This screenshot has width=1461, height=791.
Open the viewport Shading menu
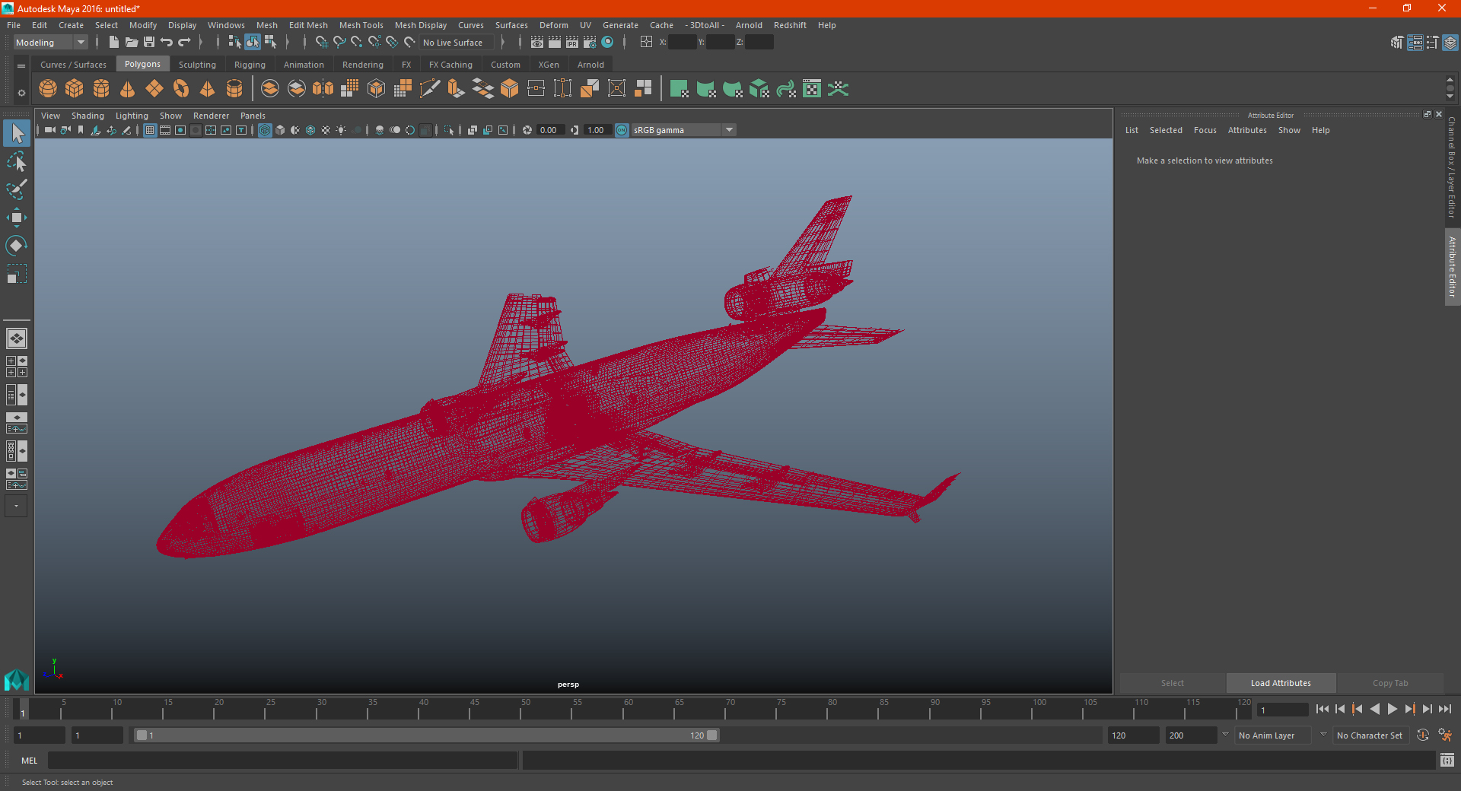click(x=88, y=116)
